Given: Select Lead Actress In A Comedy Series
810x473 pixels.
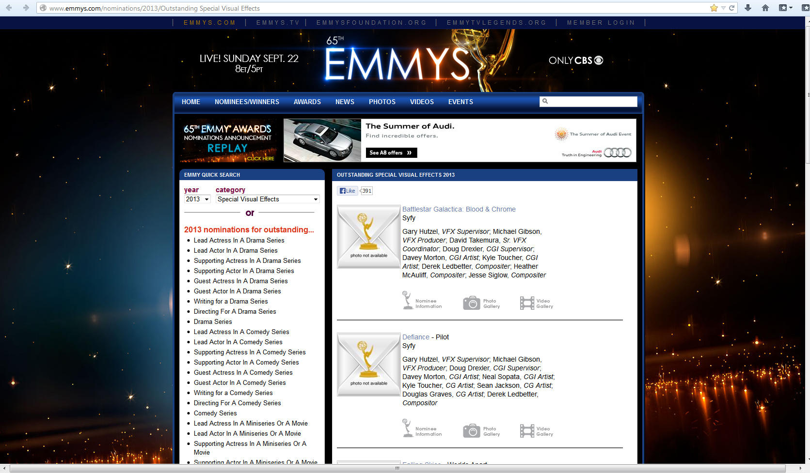Looking at the screenshot, I should coord(241,332).
